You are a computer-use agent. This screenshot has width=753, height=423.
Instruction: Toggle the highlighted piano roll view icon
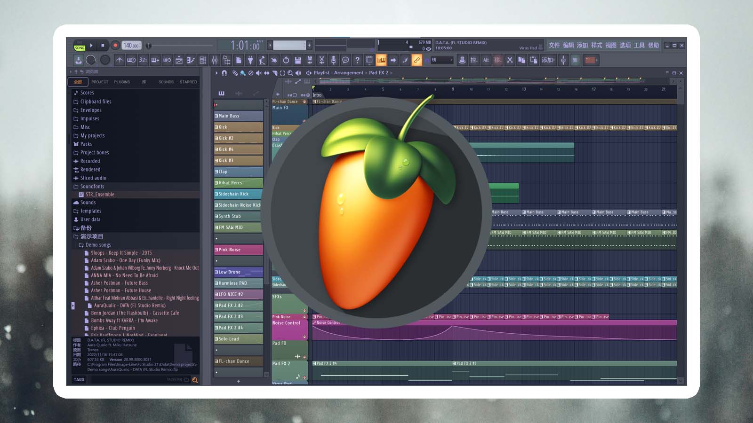(381, 60)
